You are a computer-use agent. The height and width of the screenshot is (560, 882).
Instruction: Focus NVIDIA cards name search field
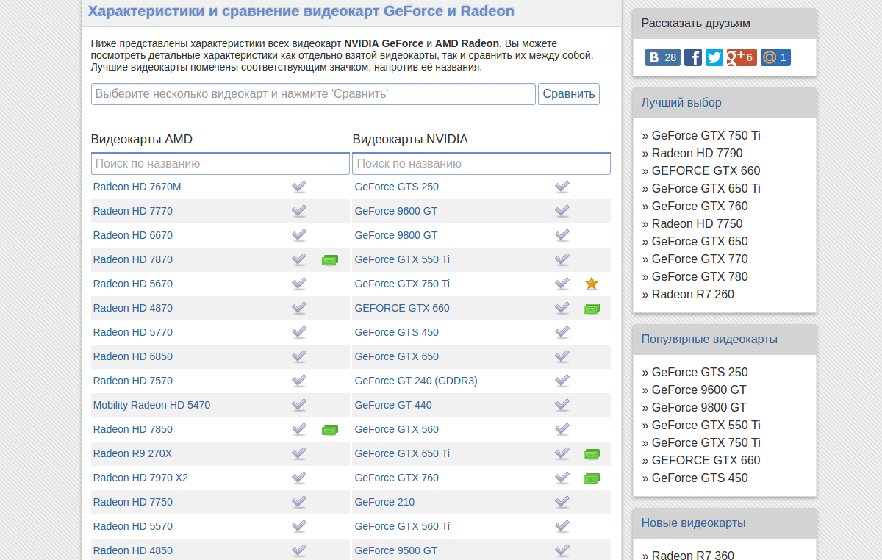(481, 163)
